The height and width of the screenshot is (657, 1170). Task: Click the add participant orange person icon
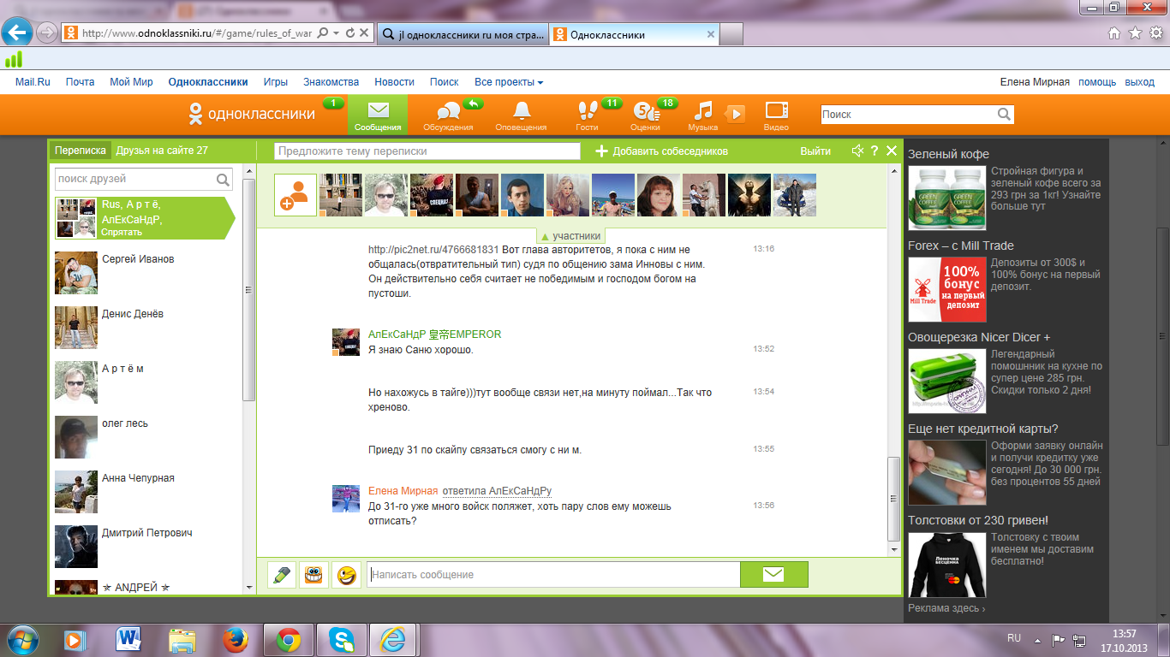(295, 195)
